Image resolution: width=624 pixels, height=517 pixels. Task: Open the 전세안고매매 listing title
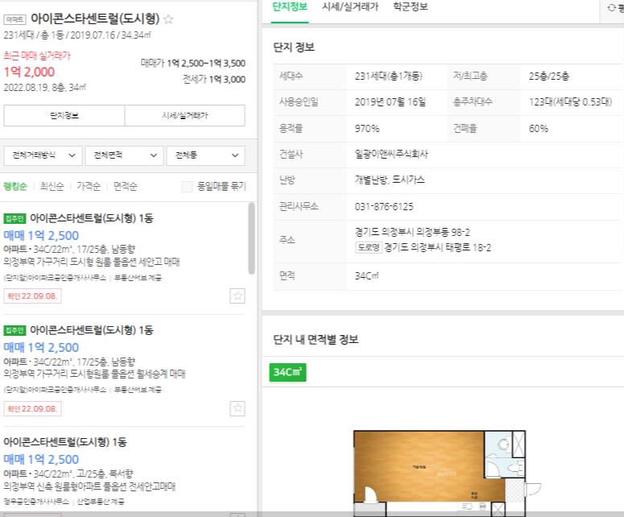tap(65, 442)
